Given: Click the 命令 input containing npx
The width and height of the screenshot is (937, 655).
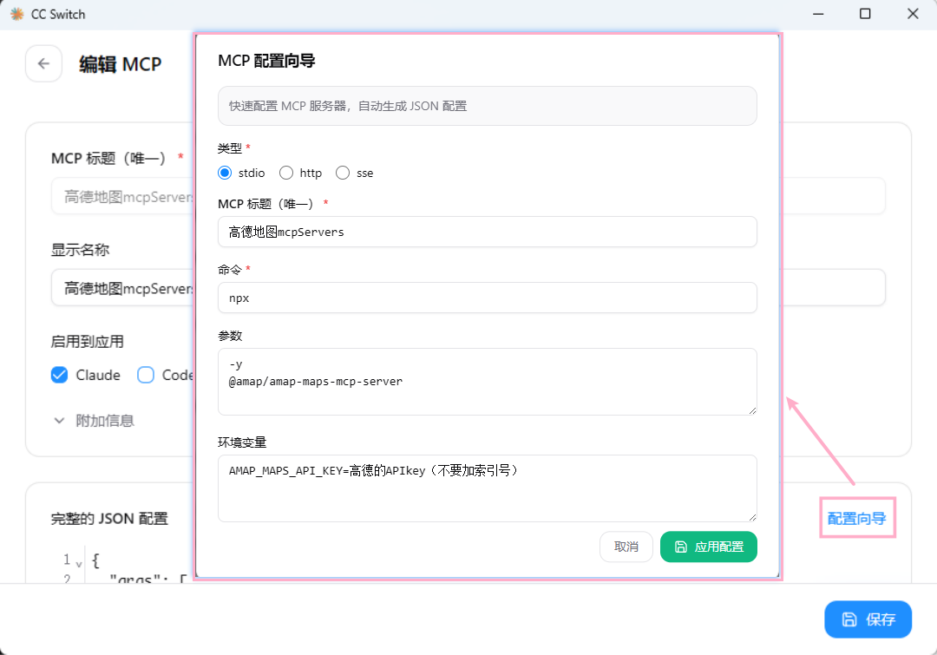Looking at the screenshot, I should click(x=487, y=298).
